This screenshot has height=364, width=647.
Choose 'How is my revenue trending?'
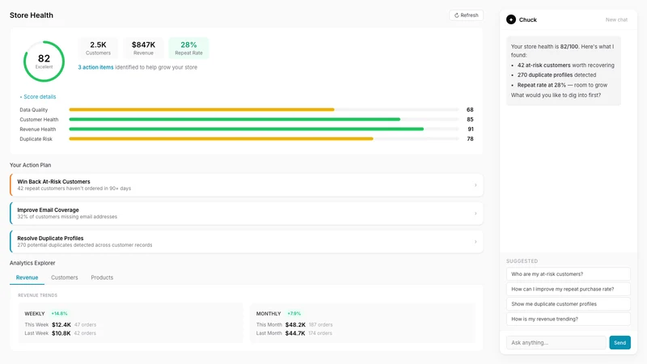569,319
